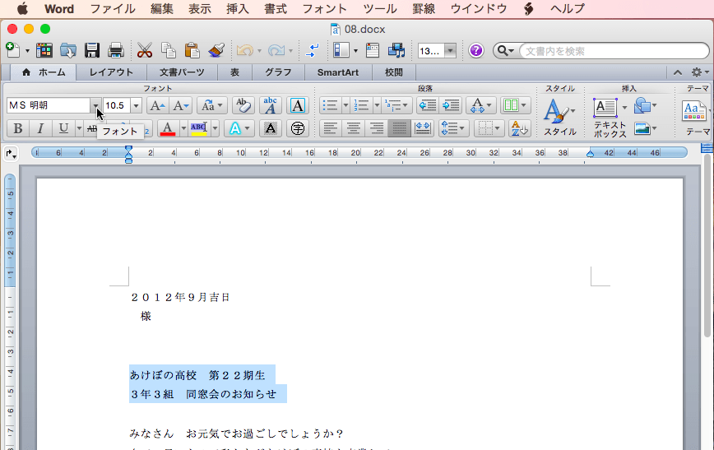The height and width of the screenshot is (450, 714).
Task: Cut selection with scissors icon
Action: (x=144, y=50)
